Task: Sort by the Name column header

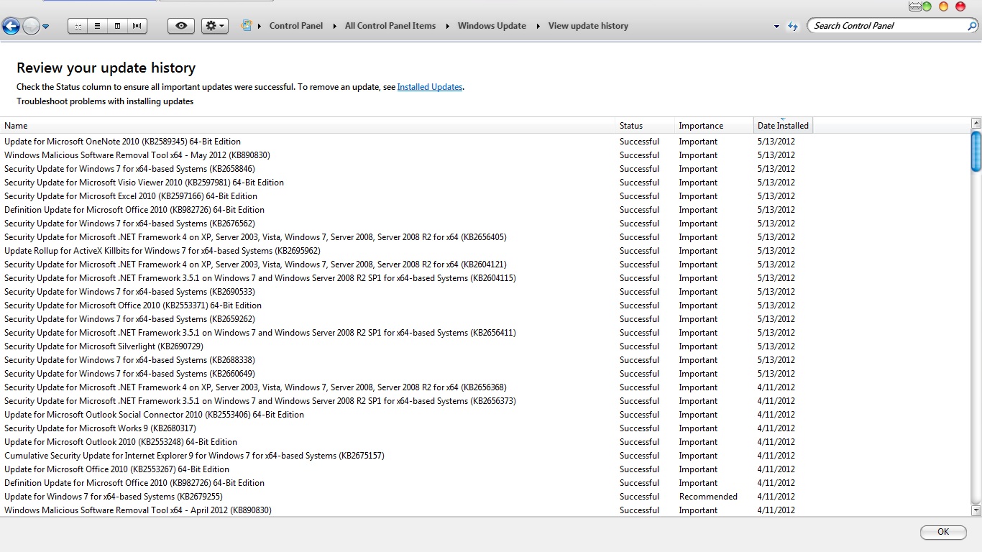Action: click(x=308, y=126)
